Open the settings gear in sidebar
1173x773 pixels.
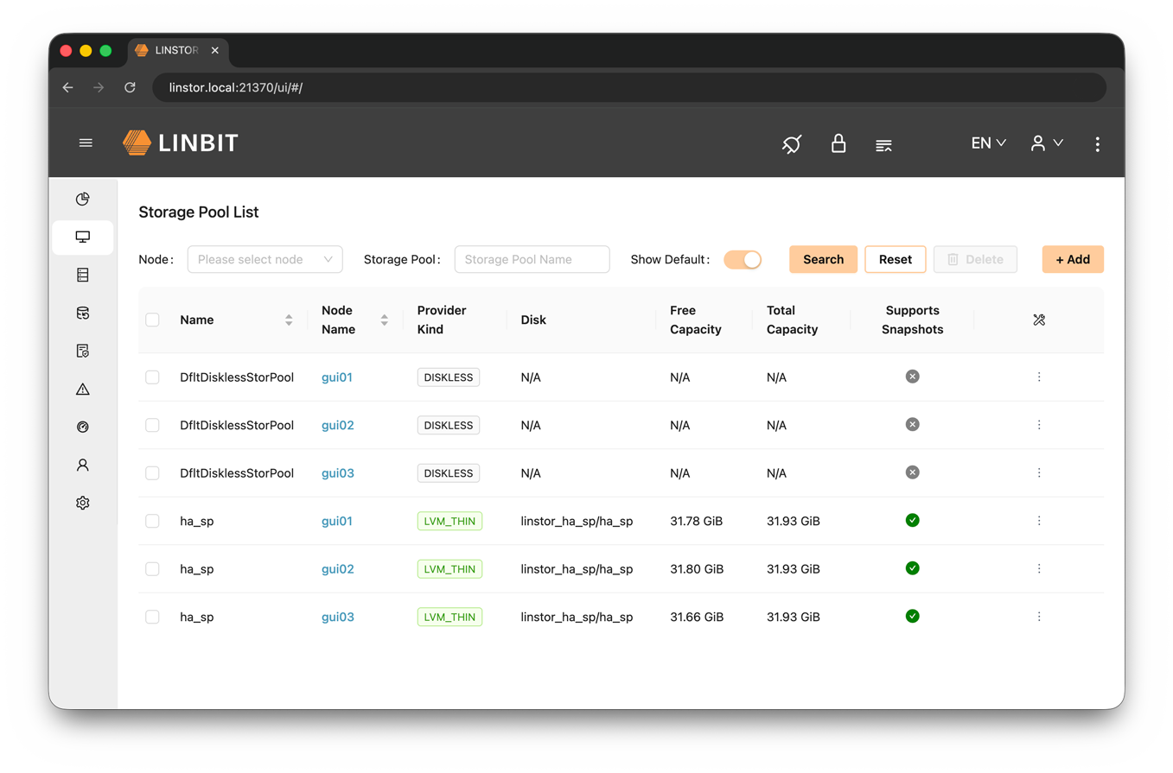(x=83, y=503)
